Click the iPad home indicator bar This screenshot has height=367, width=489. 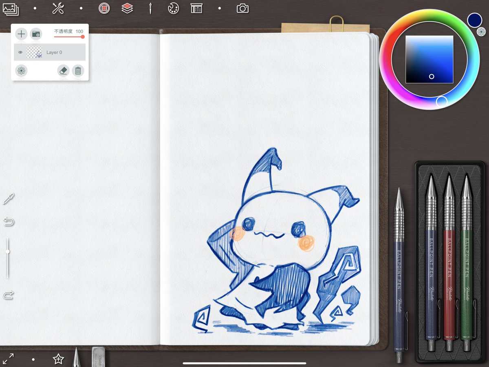point(244,363)
